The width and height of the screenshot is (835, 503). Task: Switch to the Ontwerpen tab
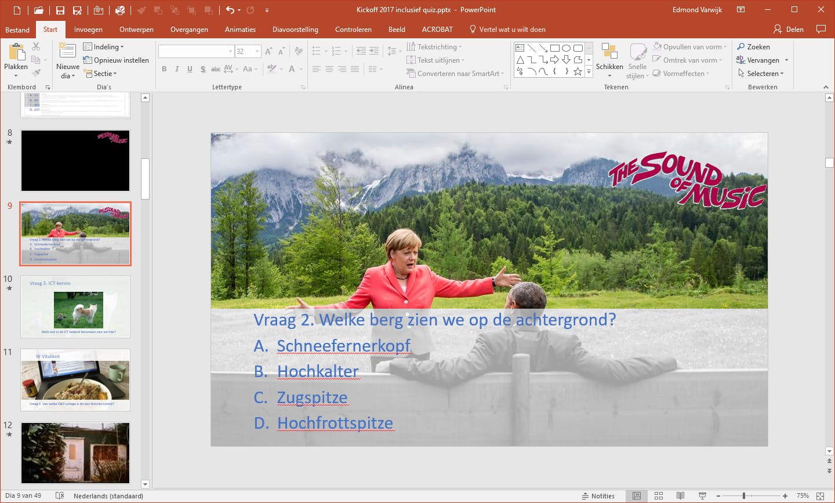pos(136,30)
